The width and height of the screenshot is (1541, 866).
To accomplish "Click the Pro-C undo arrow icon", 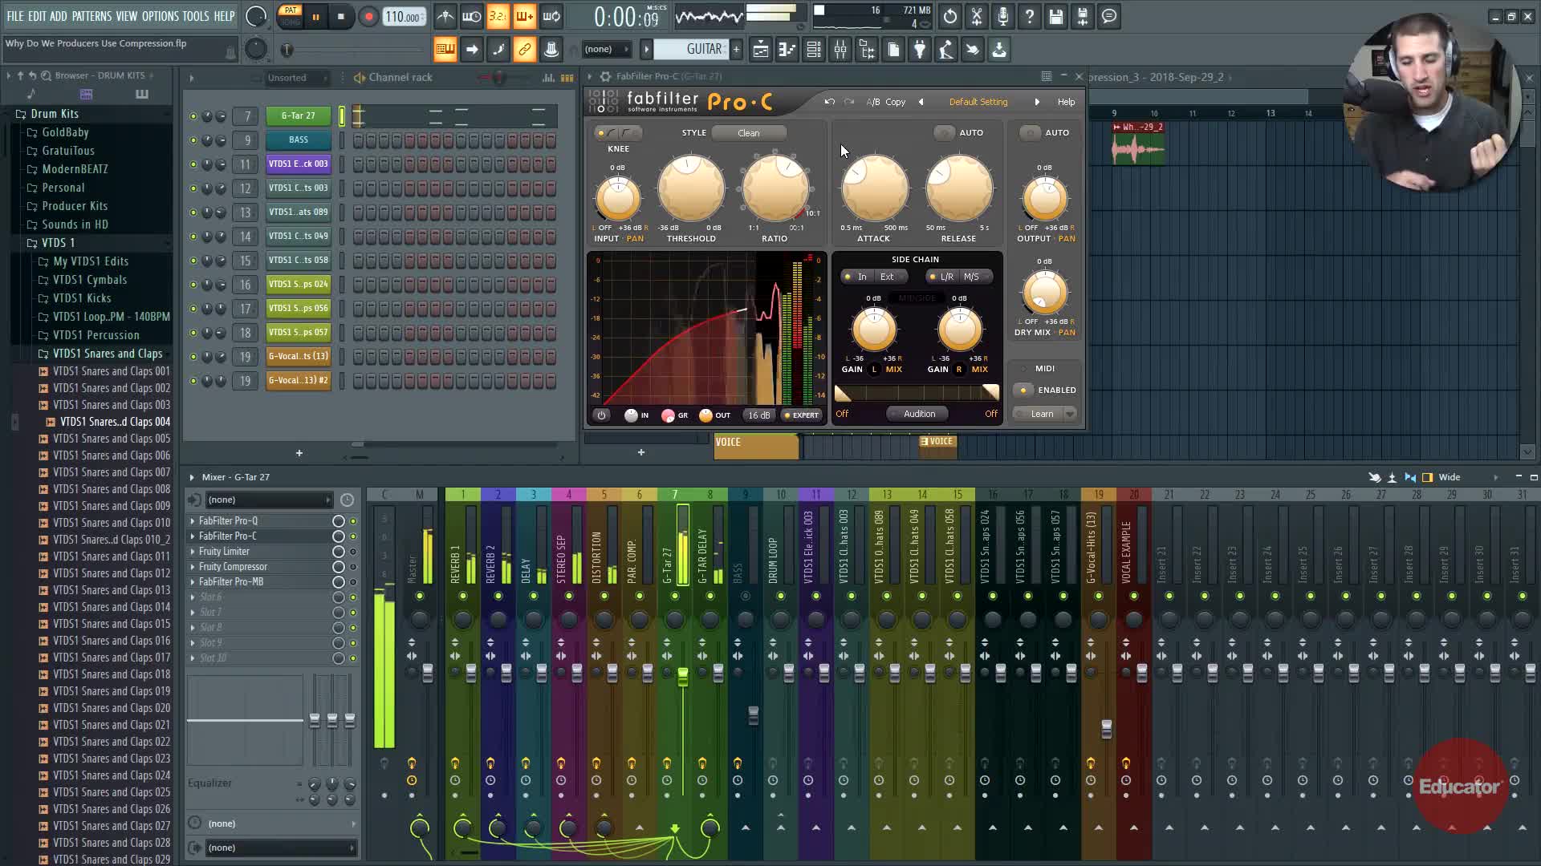I will tap(829, 102).
